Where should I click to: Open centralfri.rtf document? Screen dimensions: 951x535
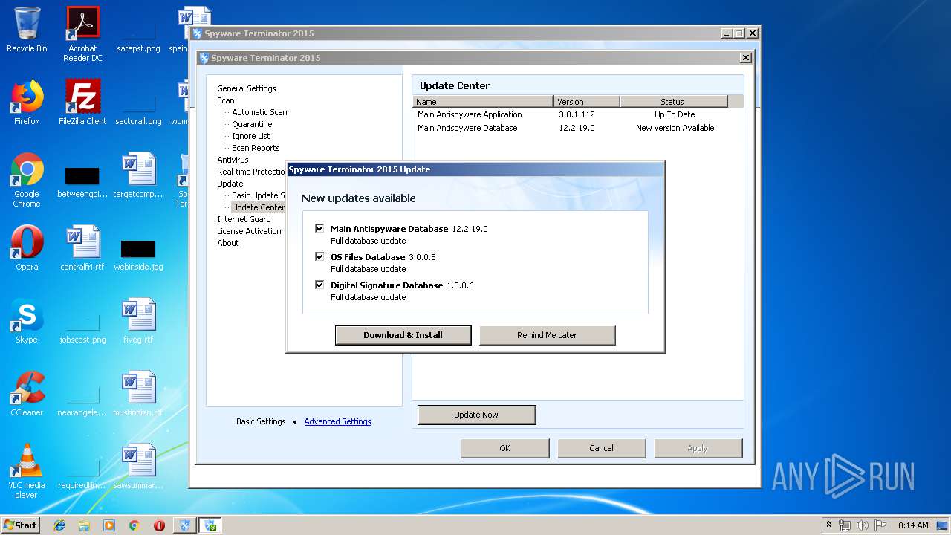tap(82, 248)
